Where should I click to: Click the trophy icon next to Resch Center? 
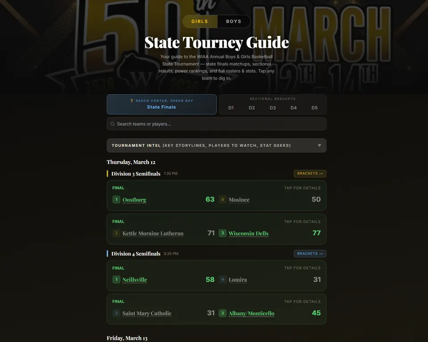point(132,101)
